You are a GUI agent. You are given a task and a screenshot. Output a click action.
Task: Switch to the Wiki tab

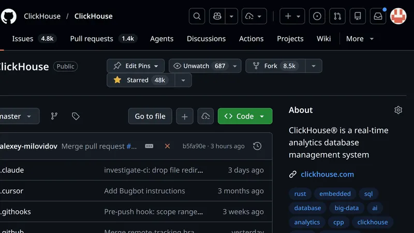click(x=323, y=39)
